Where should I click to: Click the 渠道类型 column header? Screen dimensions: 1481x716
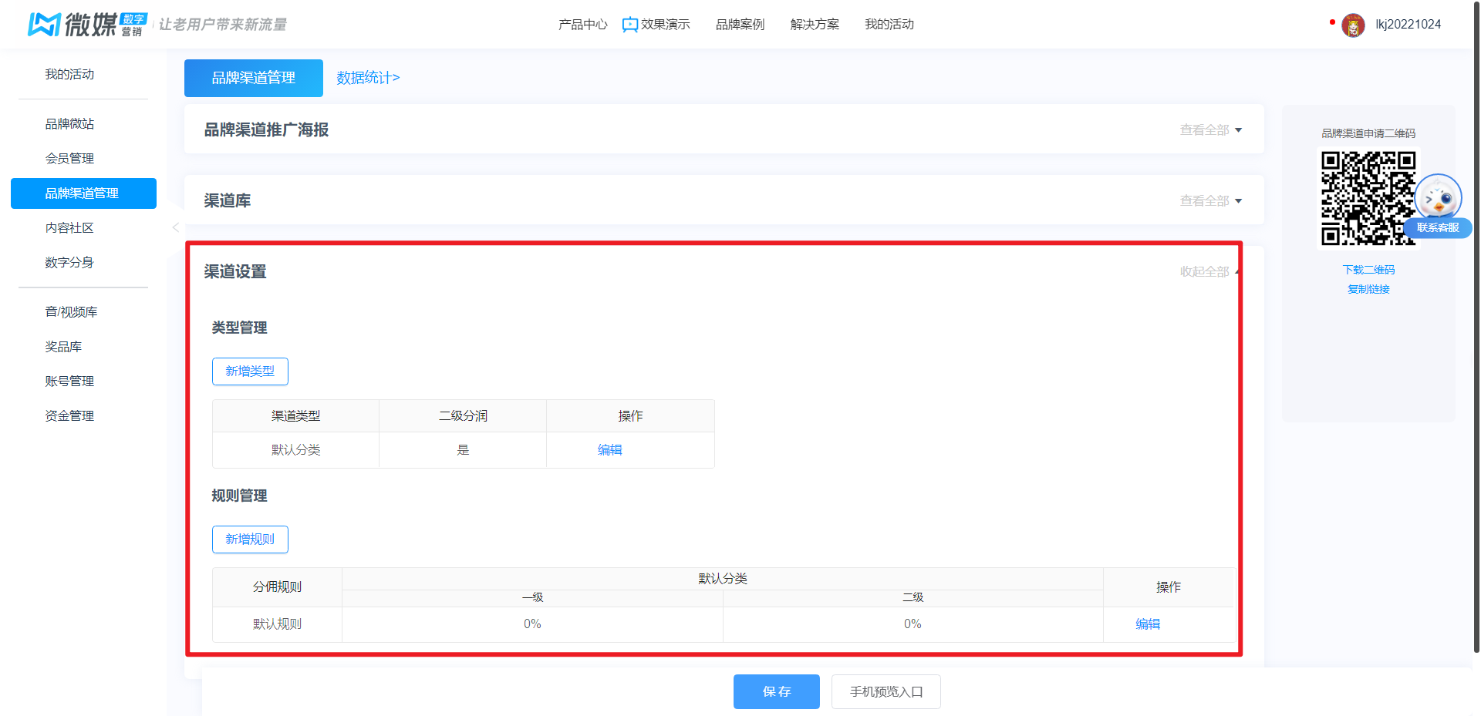tap(295, 416)
